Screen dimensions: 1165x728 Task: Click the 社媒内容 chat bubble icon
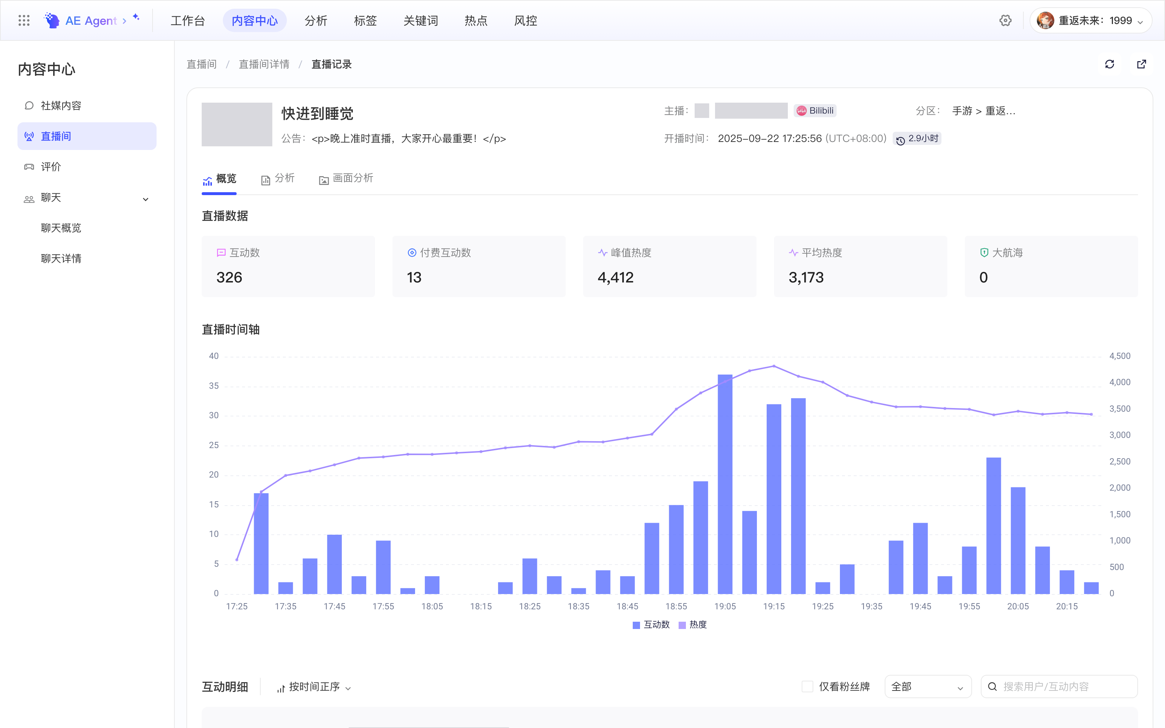point(29,106)
